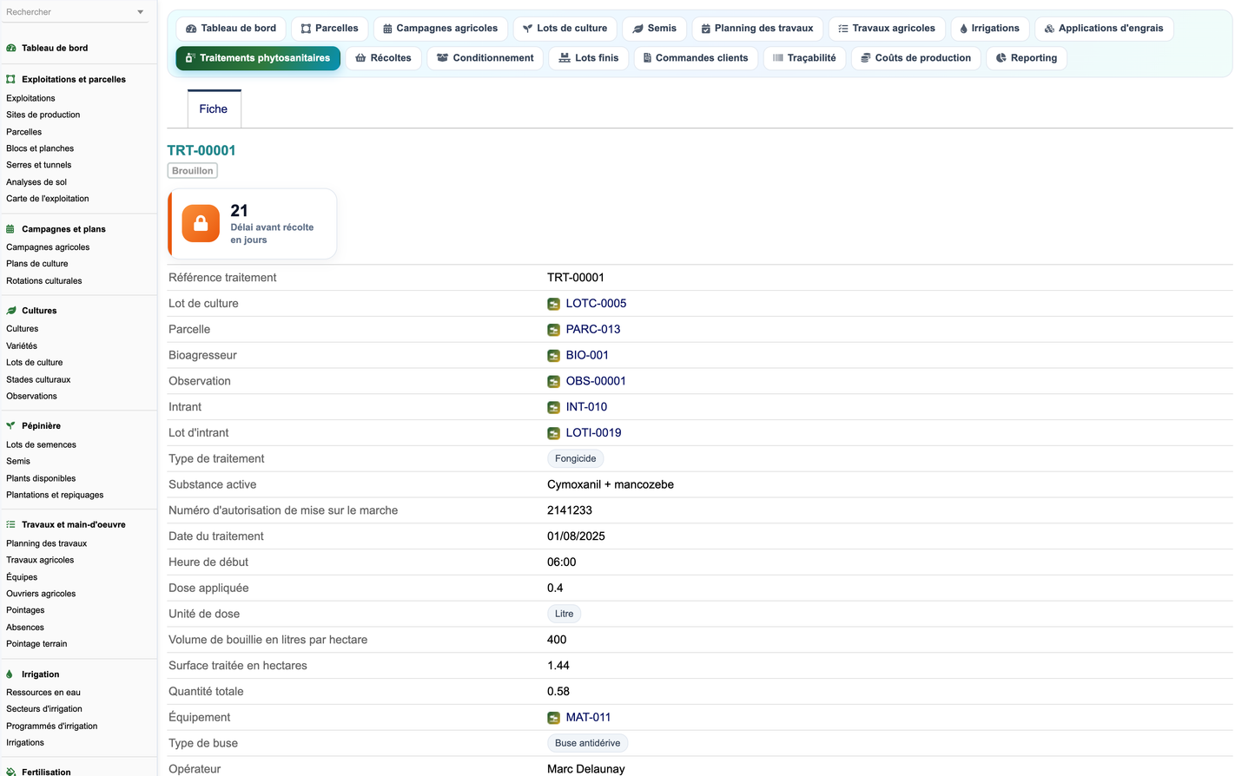Click the Brouillon status badge
The height and width of the screenshot is (776, 1255).
click(193, 171)
